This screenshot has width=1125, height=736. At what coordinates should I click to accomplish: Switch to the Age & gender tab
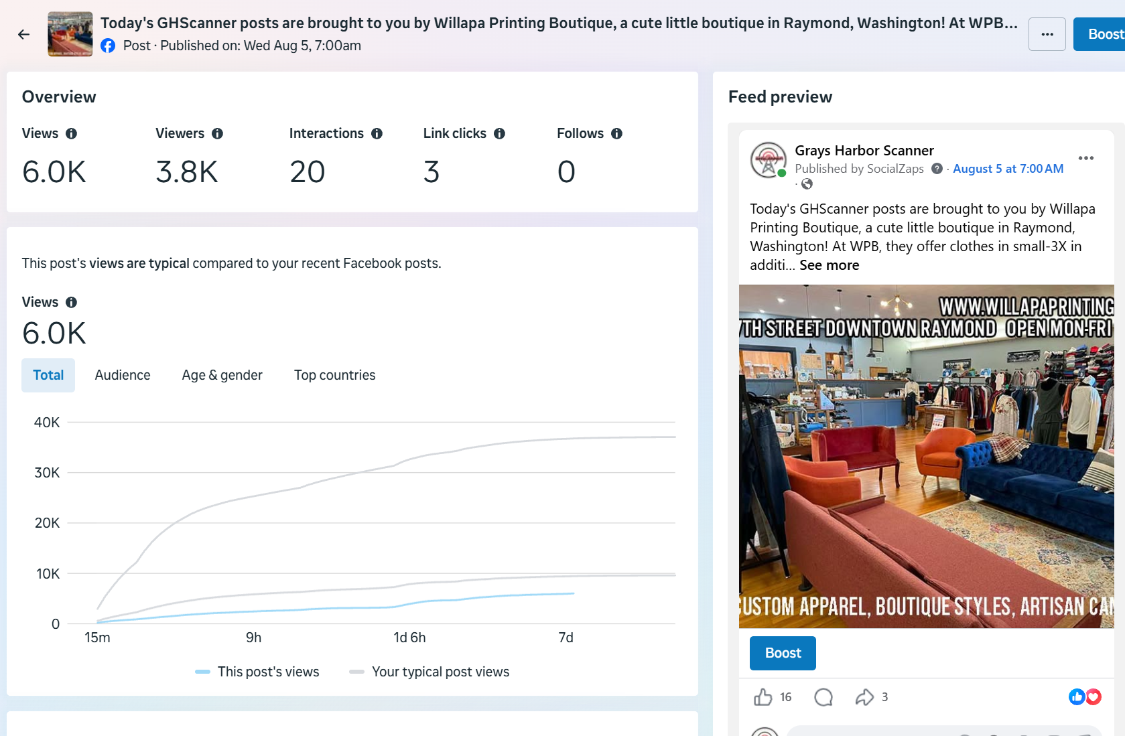click(x=222, y=375)
